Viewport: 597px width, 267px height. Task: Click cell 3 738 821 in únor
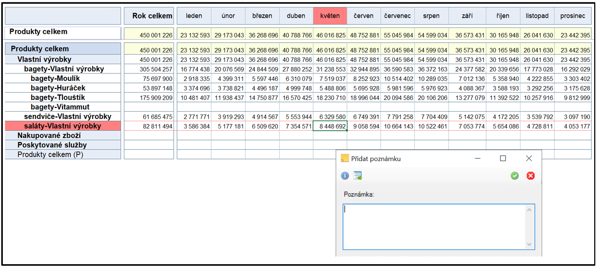click(x=228, y=88)
